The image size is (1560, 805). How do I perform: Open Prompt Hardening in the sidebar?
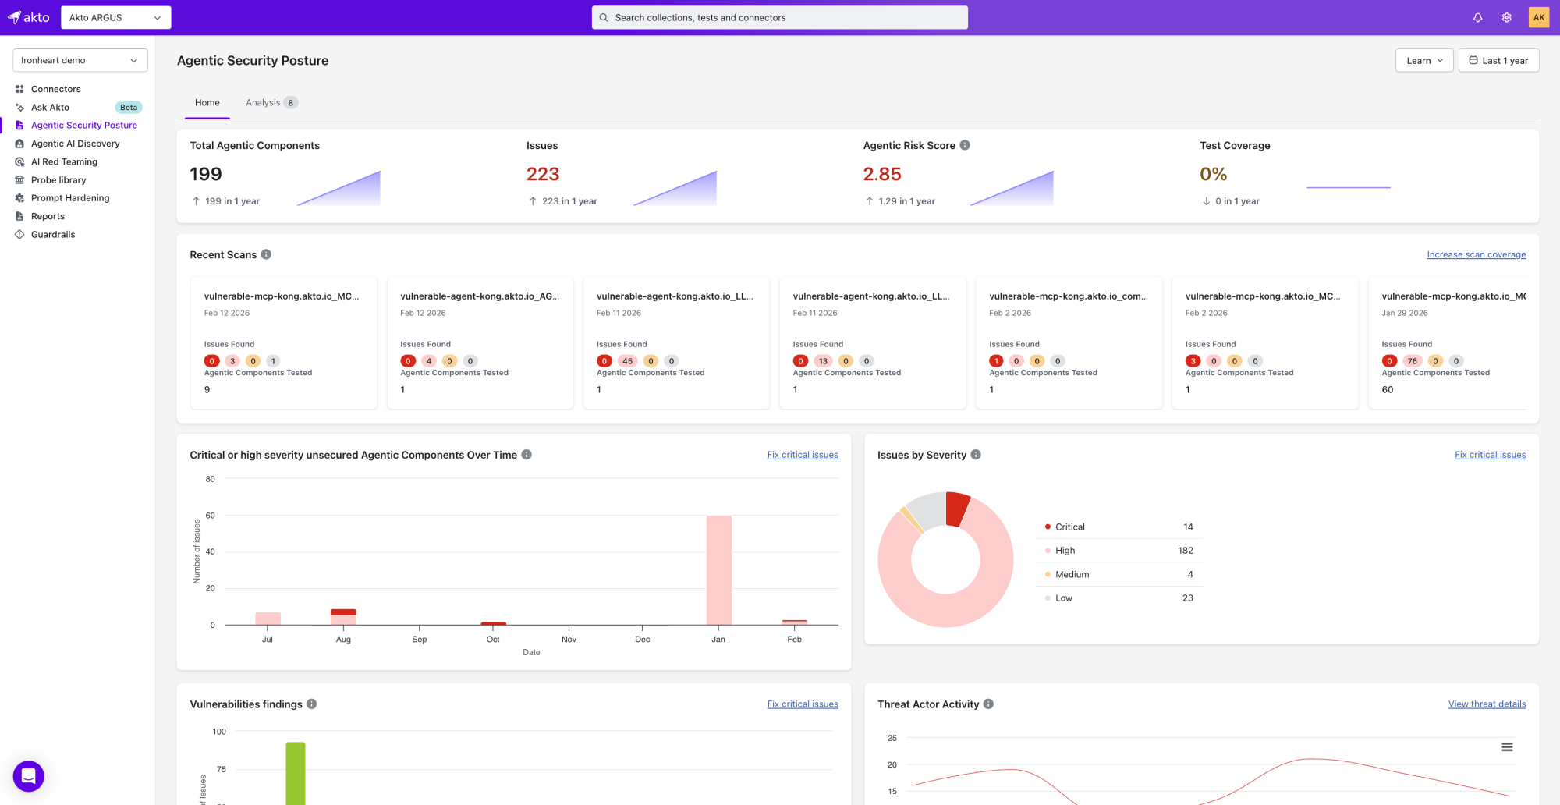pos(70,198)
